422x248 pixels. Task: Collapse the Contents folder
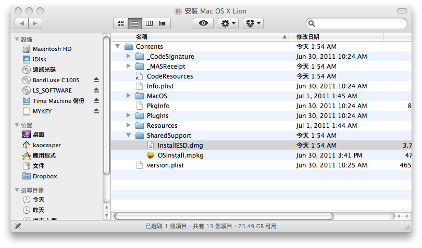point(117,46)
